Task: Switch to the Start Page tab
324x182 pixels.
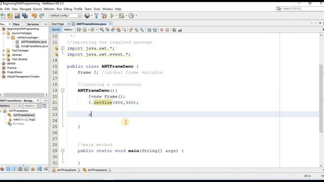Action: [58, 24]
